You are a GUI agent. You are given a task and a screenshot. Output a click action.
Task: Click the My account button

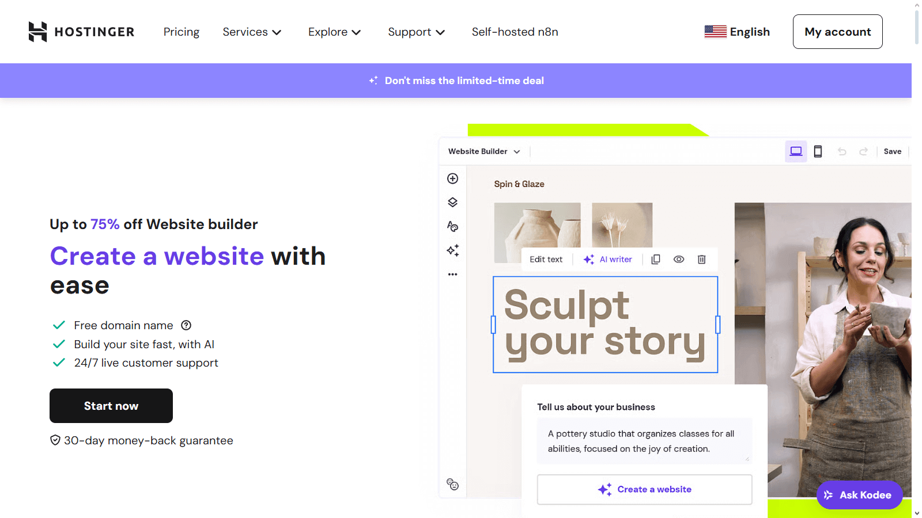click(x=837, y=32)
